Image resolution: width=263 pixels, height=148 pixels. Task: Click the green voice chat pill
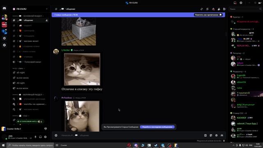coord(30,121)
